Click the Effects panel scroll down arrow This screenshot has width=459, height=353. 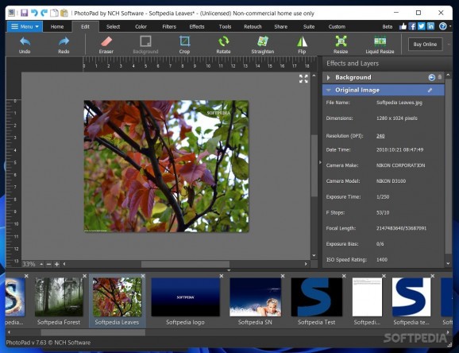pos(448,263)
